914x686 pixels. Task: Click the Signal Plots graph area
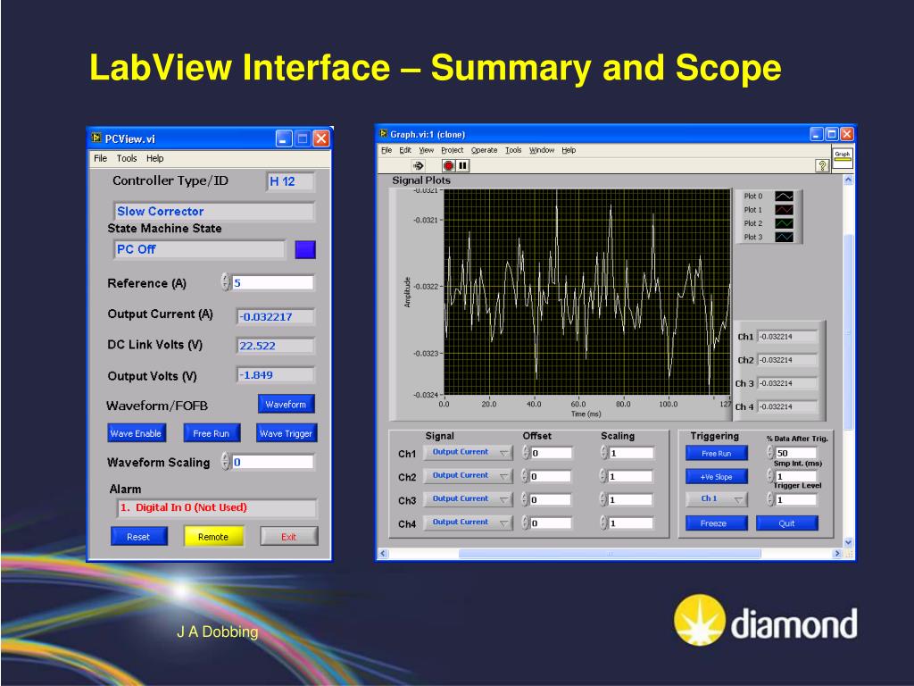point(587,292)
